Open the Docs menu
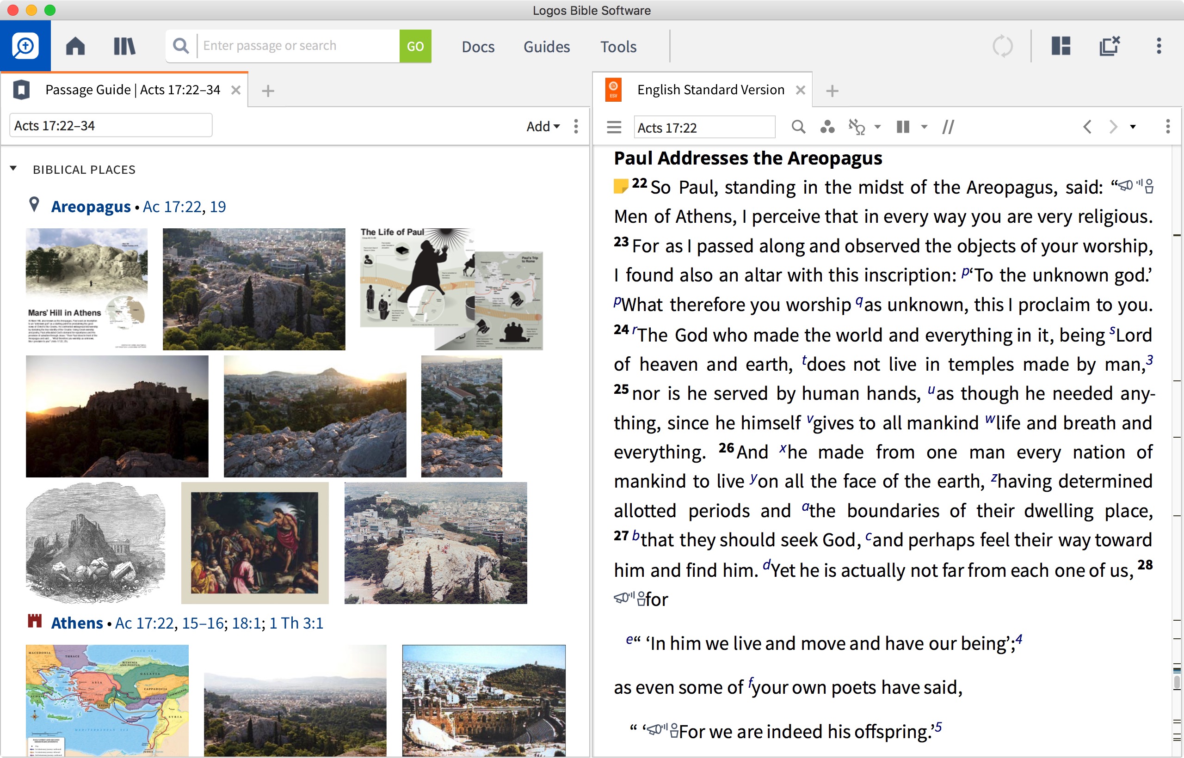Image resolution: width=1184 pixels, height=758 pixels. click(478, 47)
